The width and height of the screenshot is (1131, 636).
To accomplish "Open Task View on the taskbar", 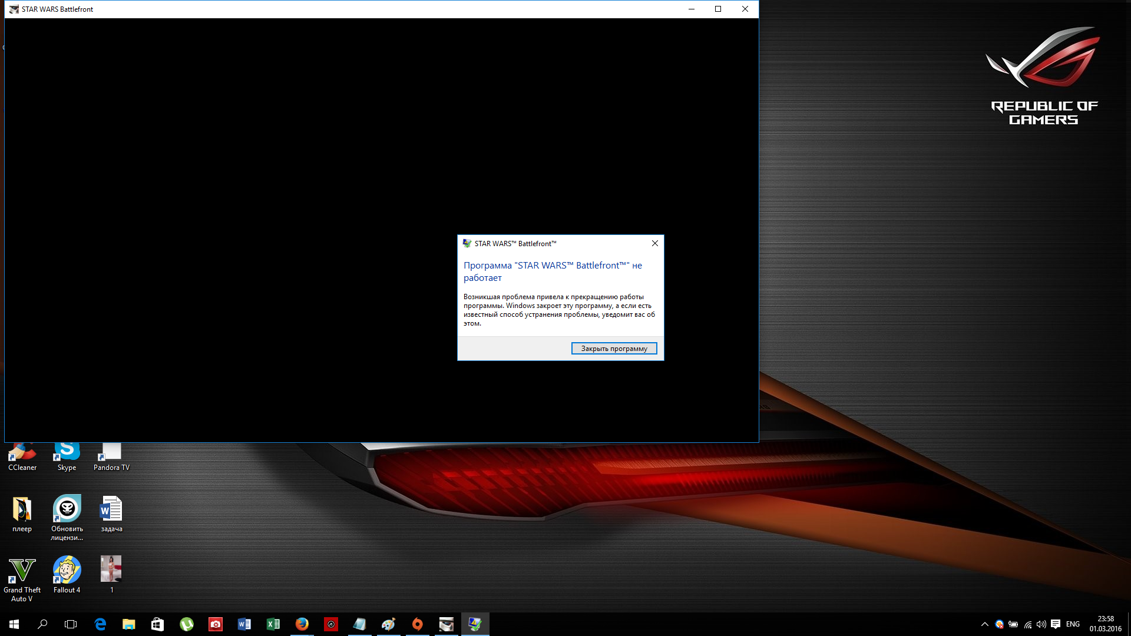I will tap(71, 624).
